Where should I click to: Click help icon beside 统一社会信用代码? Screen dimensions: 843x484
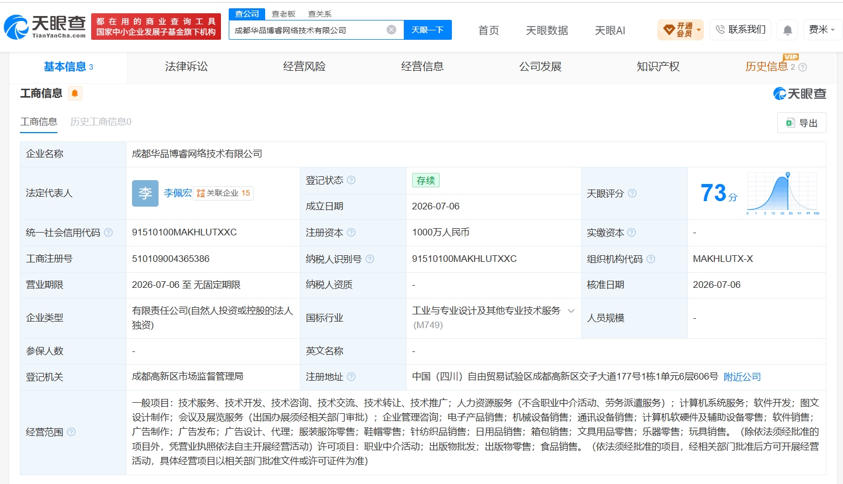pyautogui.click(x=108, y=233)
